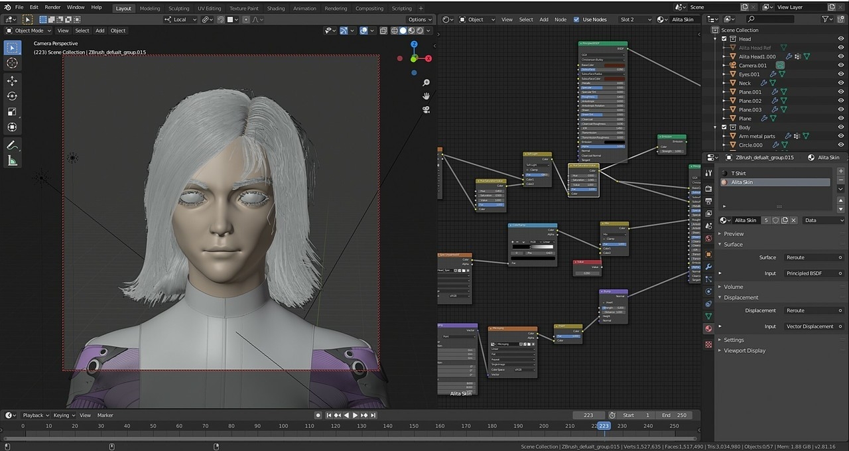Hide Alita Head1.000 using eye icon
Image resolution: width=849 pixels, height=451 pixels.
click(841, 56)
